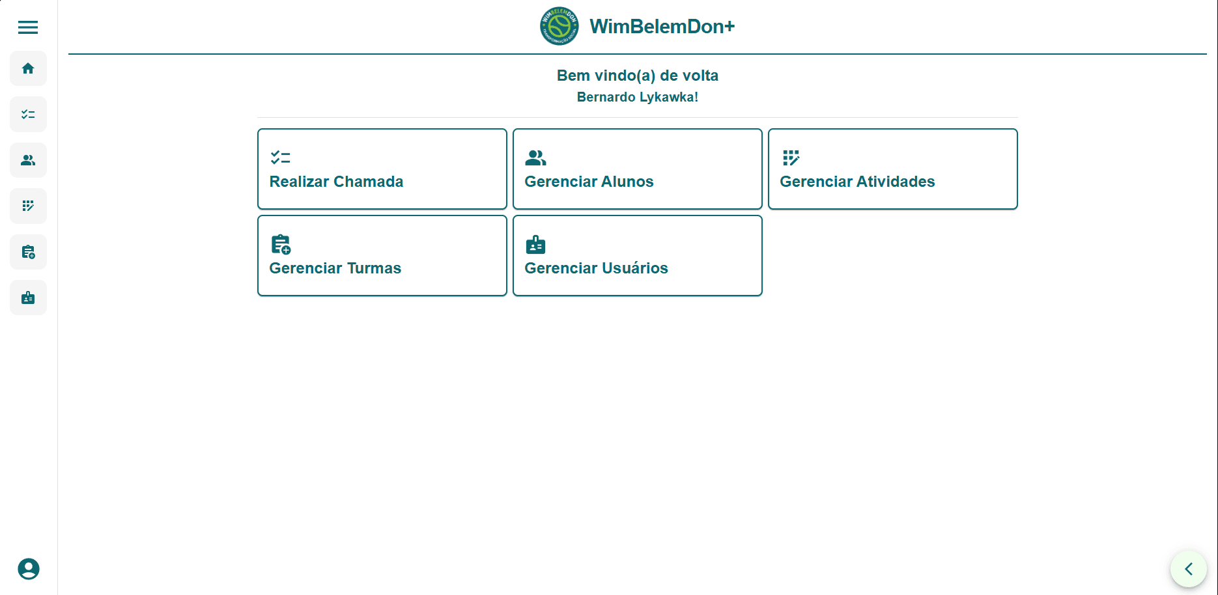Open the hamburger menu in the sidebar
1218x595 pixels.
tap(28, 27)
